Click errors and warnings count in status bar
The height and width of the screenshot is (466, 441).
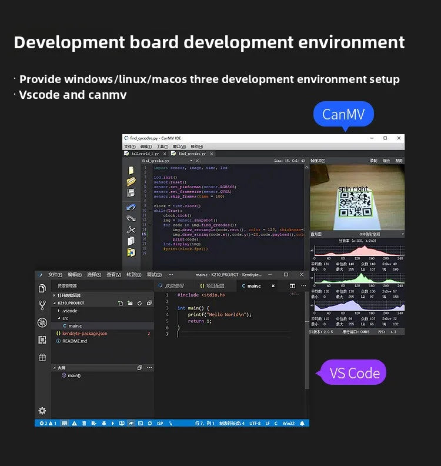click(48, 423)
